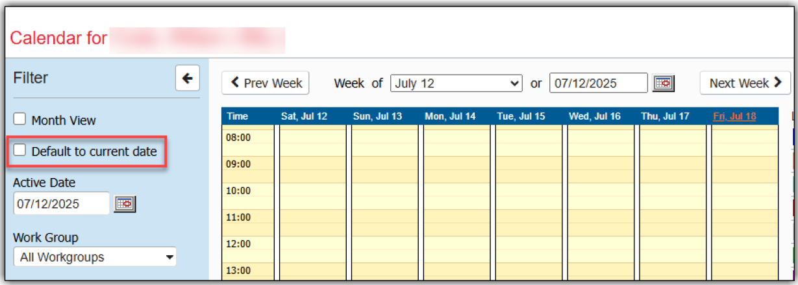Click the 09:00 time row label
This screenshot has width=798, height=285.
239,164
